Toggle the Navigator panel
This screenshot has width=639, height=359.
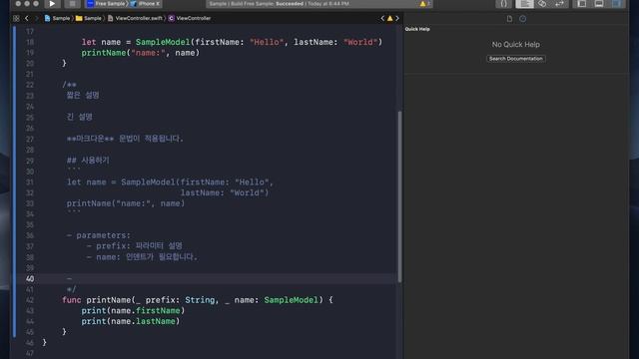coord(582,4)
